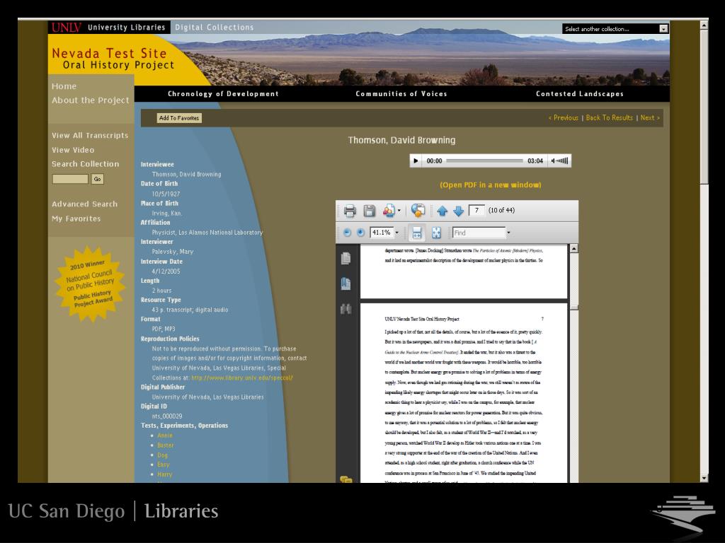The image size is (725, 543).
Task: Print the PDF with the printer icon
Action: pos(350,211)
